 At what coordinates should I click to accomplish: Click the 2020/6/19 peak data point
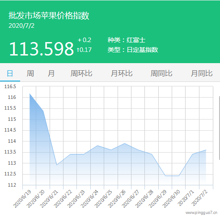click(x=30, y=94)
